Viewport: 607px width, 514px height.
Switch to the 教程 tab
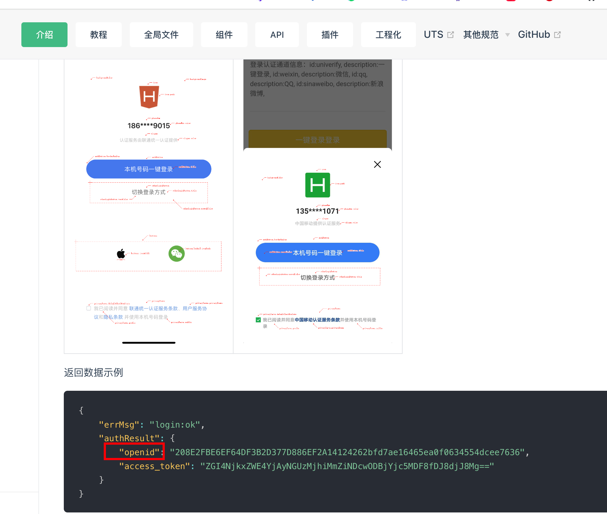point(98,35)
